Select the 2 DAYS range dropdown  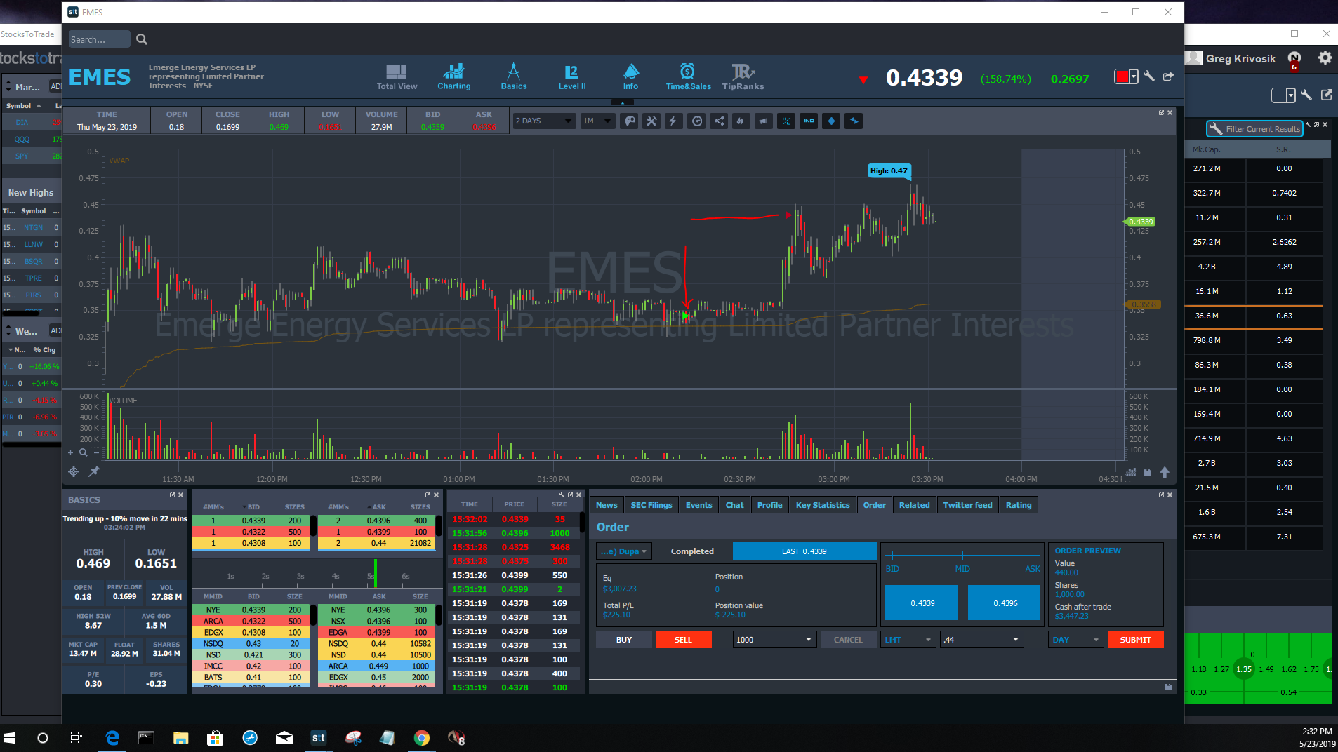pos(544,121)
